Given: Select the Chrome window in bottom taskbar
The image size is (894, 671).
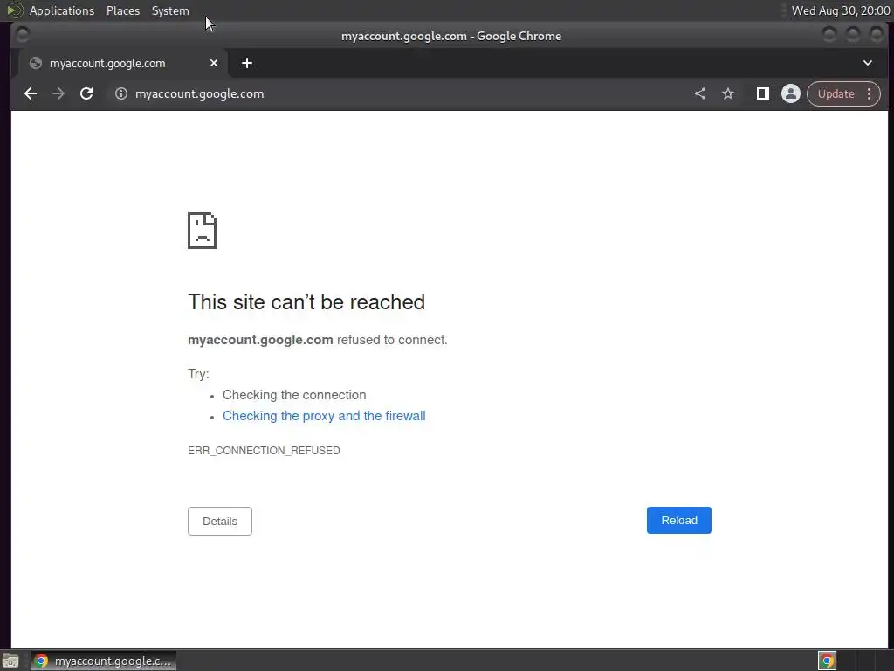Looking at the screenshot, I should click(x=103, y=661).
